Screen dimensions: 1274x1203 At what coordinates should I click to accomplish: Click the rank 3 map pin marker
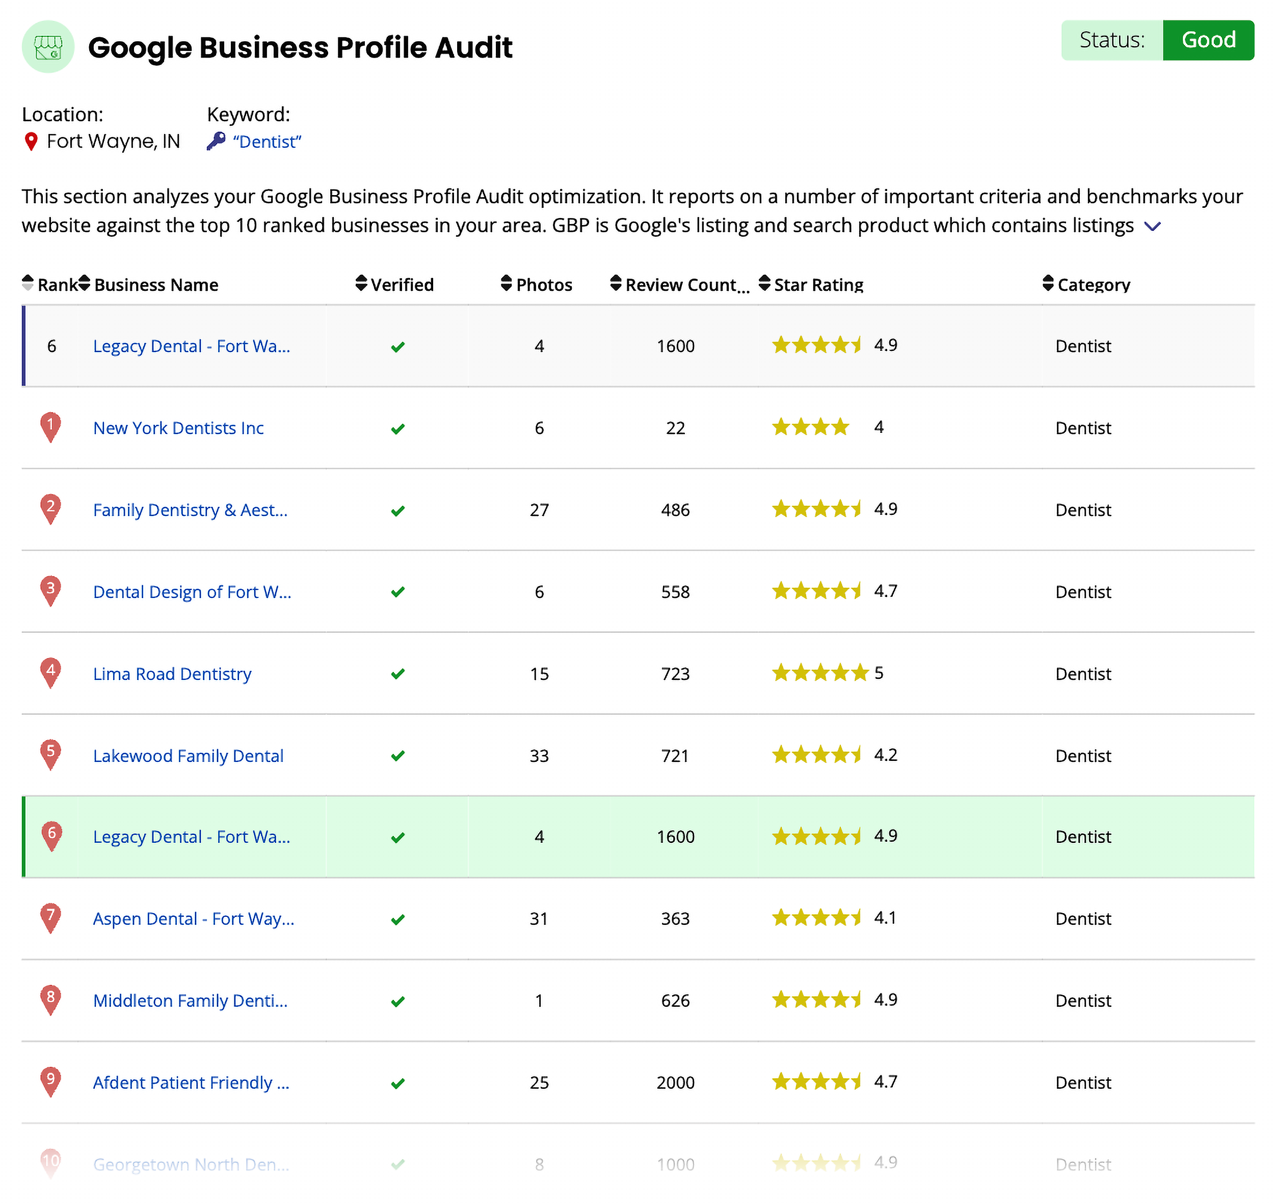(x=50, y=591)
